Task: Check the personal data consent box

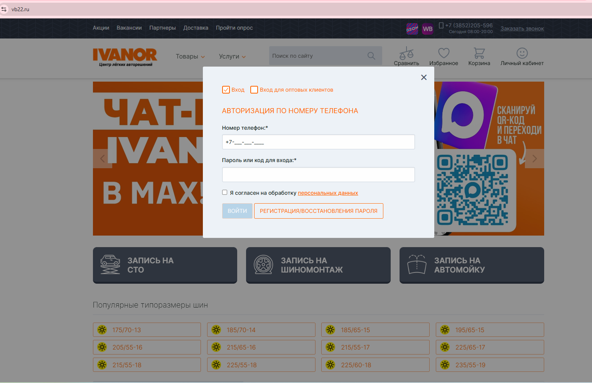Action: pos(224,192)
